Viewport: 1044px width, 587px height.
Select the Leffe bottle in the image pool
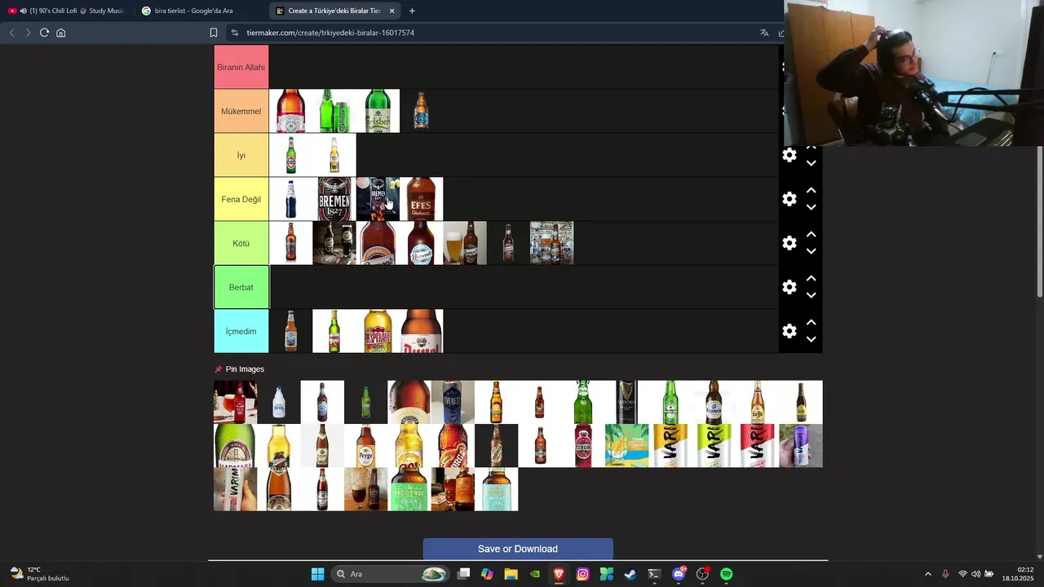[757, 402]
